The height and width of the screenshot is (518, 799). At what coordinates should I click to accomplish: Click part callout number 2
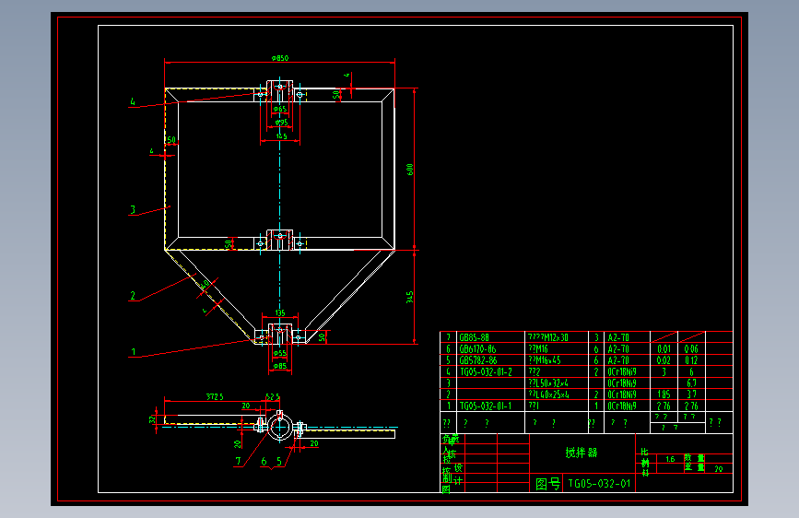pos(133,296)
